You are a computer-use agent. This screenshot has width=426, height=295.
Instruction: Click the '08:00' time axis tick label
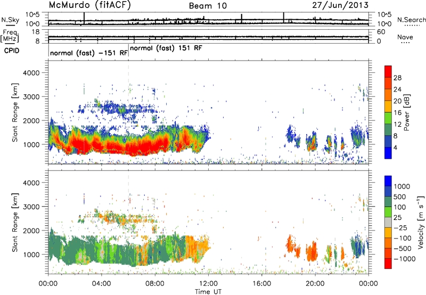click(155, 284)
